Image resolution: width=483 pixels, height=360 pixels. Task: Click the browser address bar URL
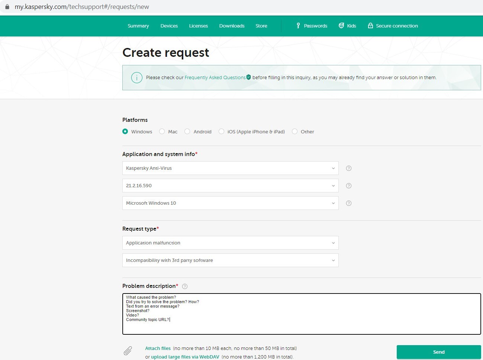[x=82, y=7]
